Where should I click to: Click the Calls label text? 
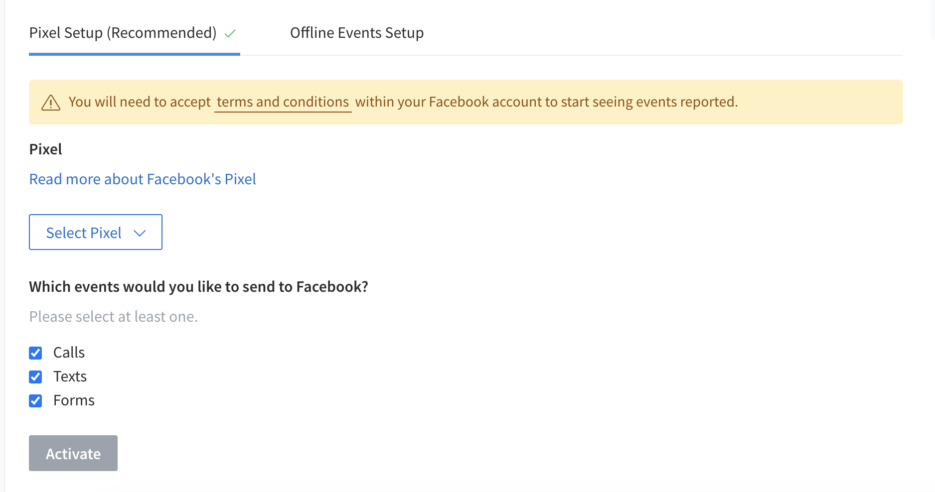pyautogui.click(x=69, y=353)
